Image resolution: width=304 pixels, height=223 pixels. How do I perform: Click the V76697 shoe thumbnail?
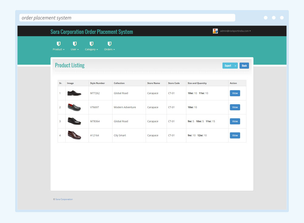74,107
